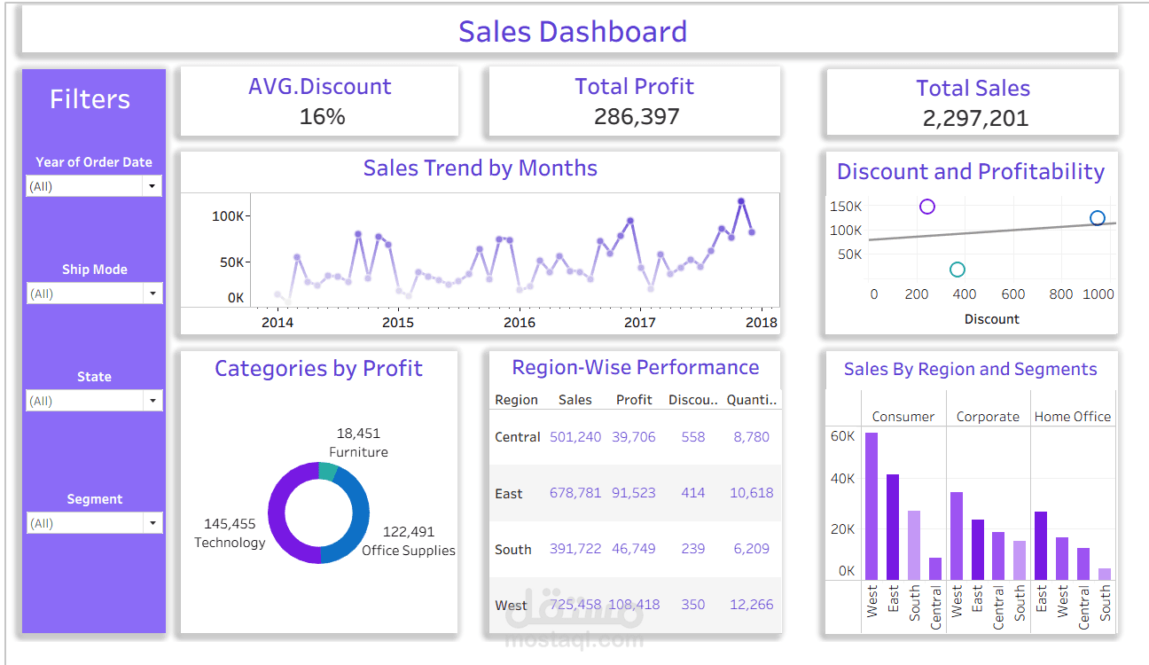Click the Central sales value 501,240
Screen dimensions: 1149x665
575,437
